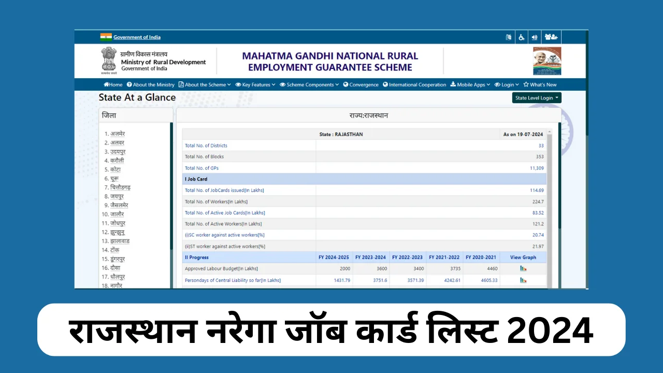Image resolution: width=663 pixels, height=373 pixels.
Task: Click Approved Labour Budget row label
Action: coord(221,268)
